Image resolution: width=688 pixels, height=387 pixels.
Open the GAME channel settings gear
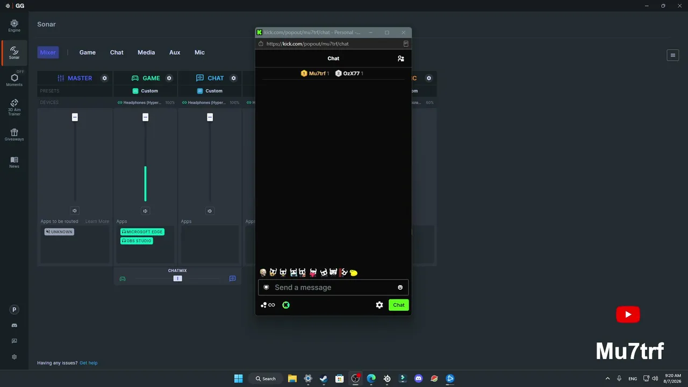click(x=169, y=78)
